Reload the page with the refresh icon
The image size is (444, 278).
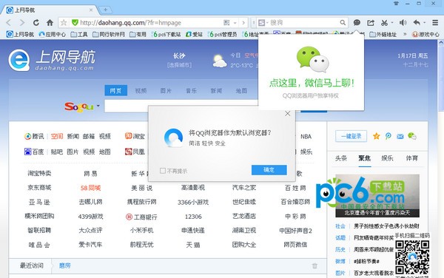point(36,23)
